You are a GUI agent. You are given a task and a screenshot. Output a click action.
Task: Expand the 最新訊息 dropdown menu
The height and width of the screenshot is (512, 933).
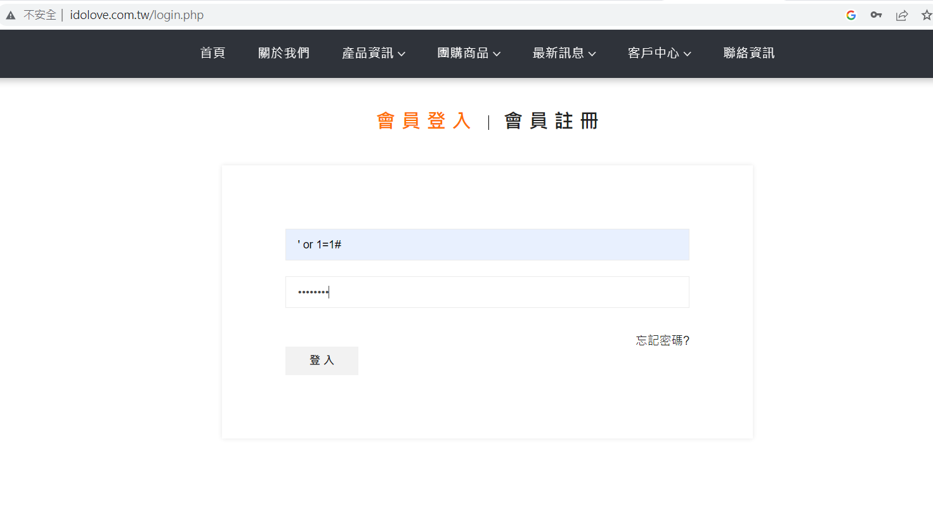coord(564,53)
